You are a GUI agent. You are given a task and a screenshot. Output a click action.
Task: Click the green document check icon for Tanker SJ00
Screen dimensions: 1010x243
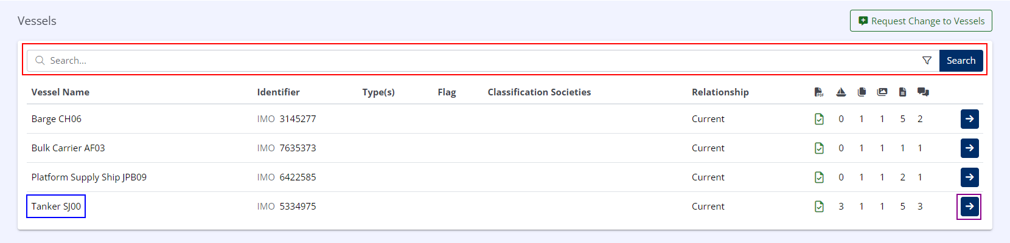(819, 207)
